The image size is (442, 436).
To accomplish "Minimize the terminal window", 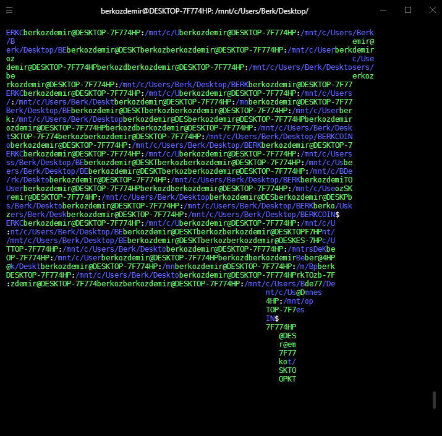I will coord(383,10).
